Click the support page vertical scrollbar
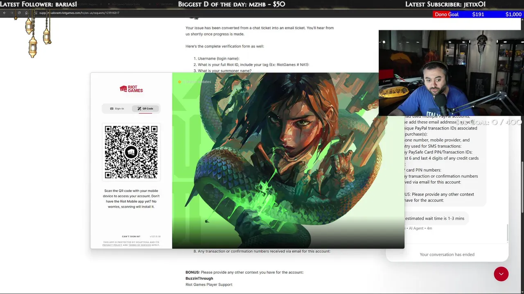Image resolution: width=524 pixels, height=294 pixels. point(522,187)
